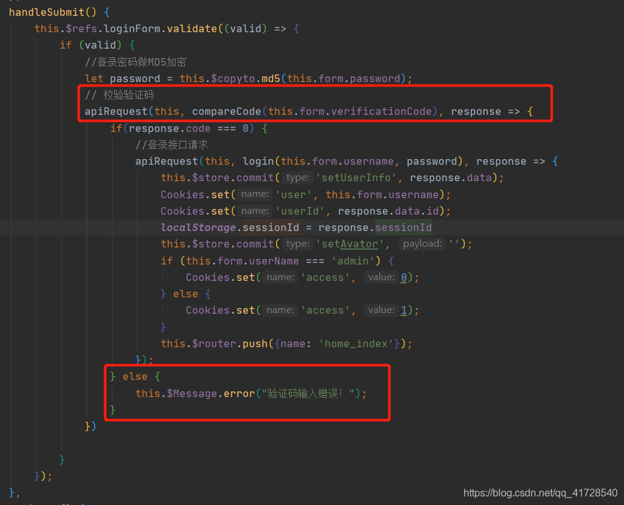Open the CSDN blog watermark link
This screenshot has width=624, height=505.
(x=539, y=492)
